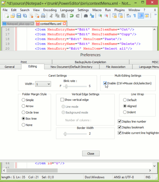The width and height of the screenshot is (159, 182).
Task: Switch to the Print preferences tab
Action: [x=24, y=62]
